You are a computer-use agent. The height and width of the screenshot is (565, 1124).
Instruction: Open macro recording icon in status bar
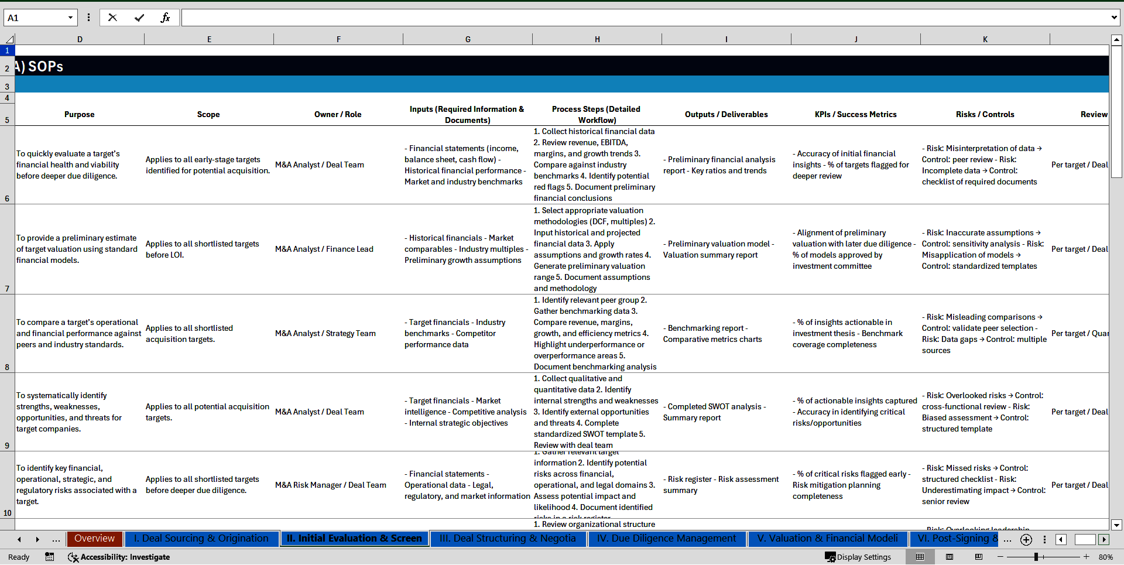(50, 557)
